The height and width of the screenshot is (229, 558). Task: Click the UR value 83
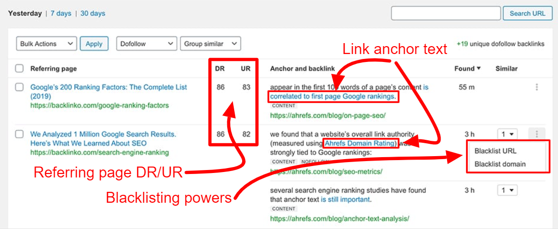tap(246, 87)
